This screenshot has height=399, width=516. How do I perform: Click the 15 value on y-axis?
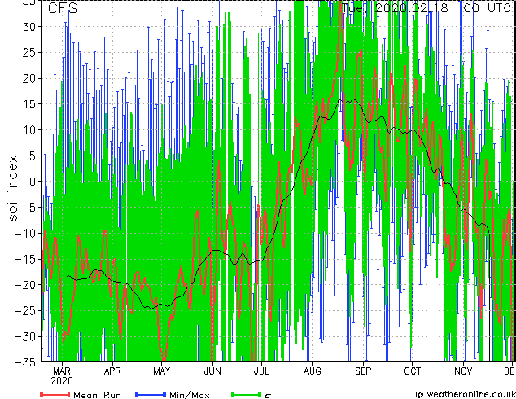pyautogui.click(x=29, y=104)
